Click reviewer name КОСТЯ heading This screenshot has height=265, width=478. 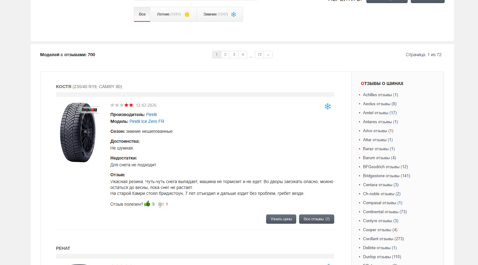pyautogui.click(x=63, y=87)
